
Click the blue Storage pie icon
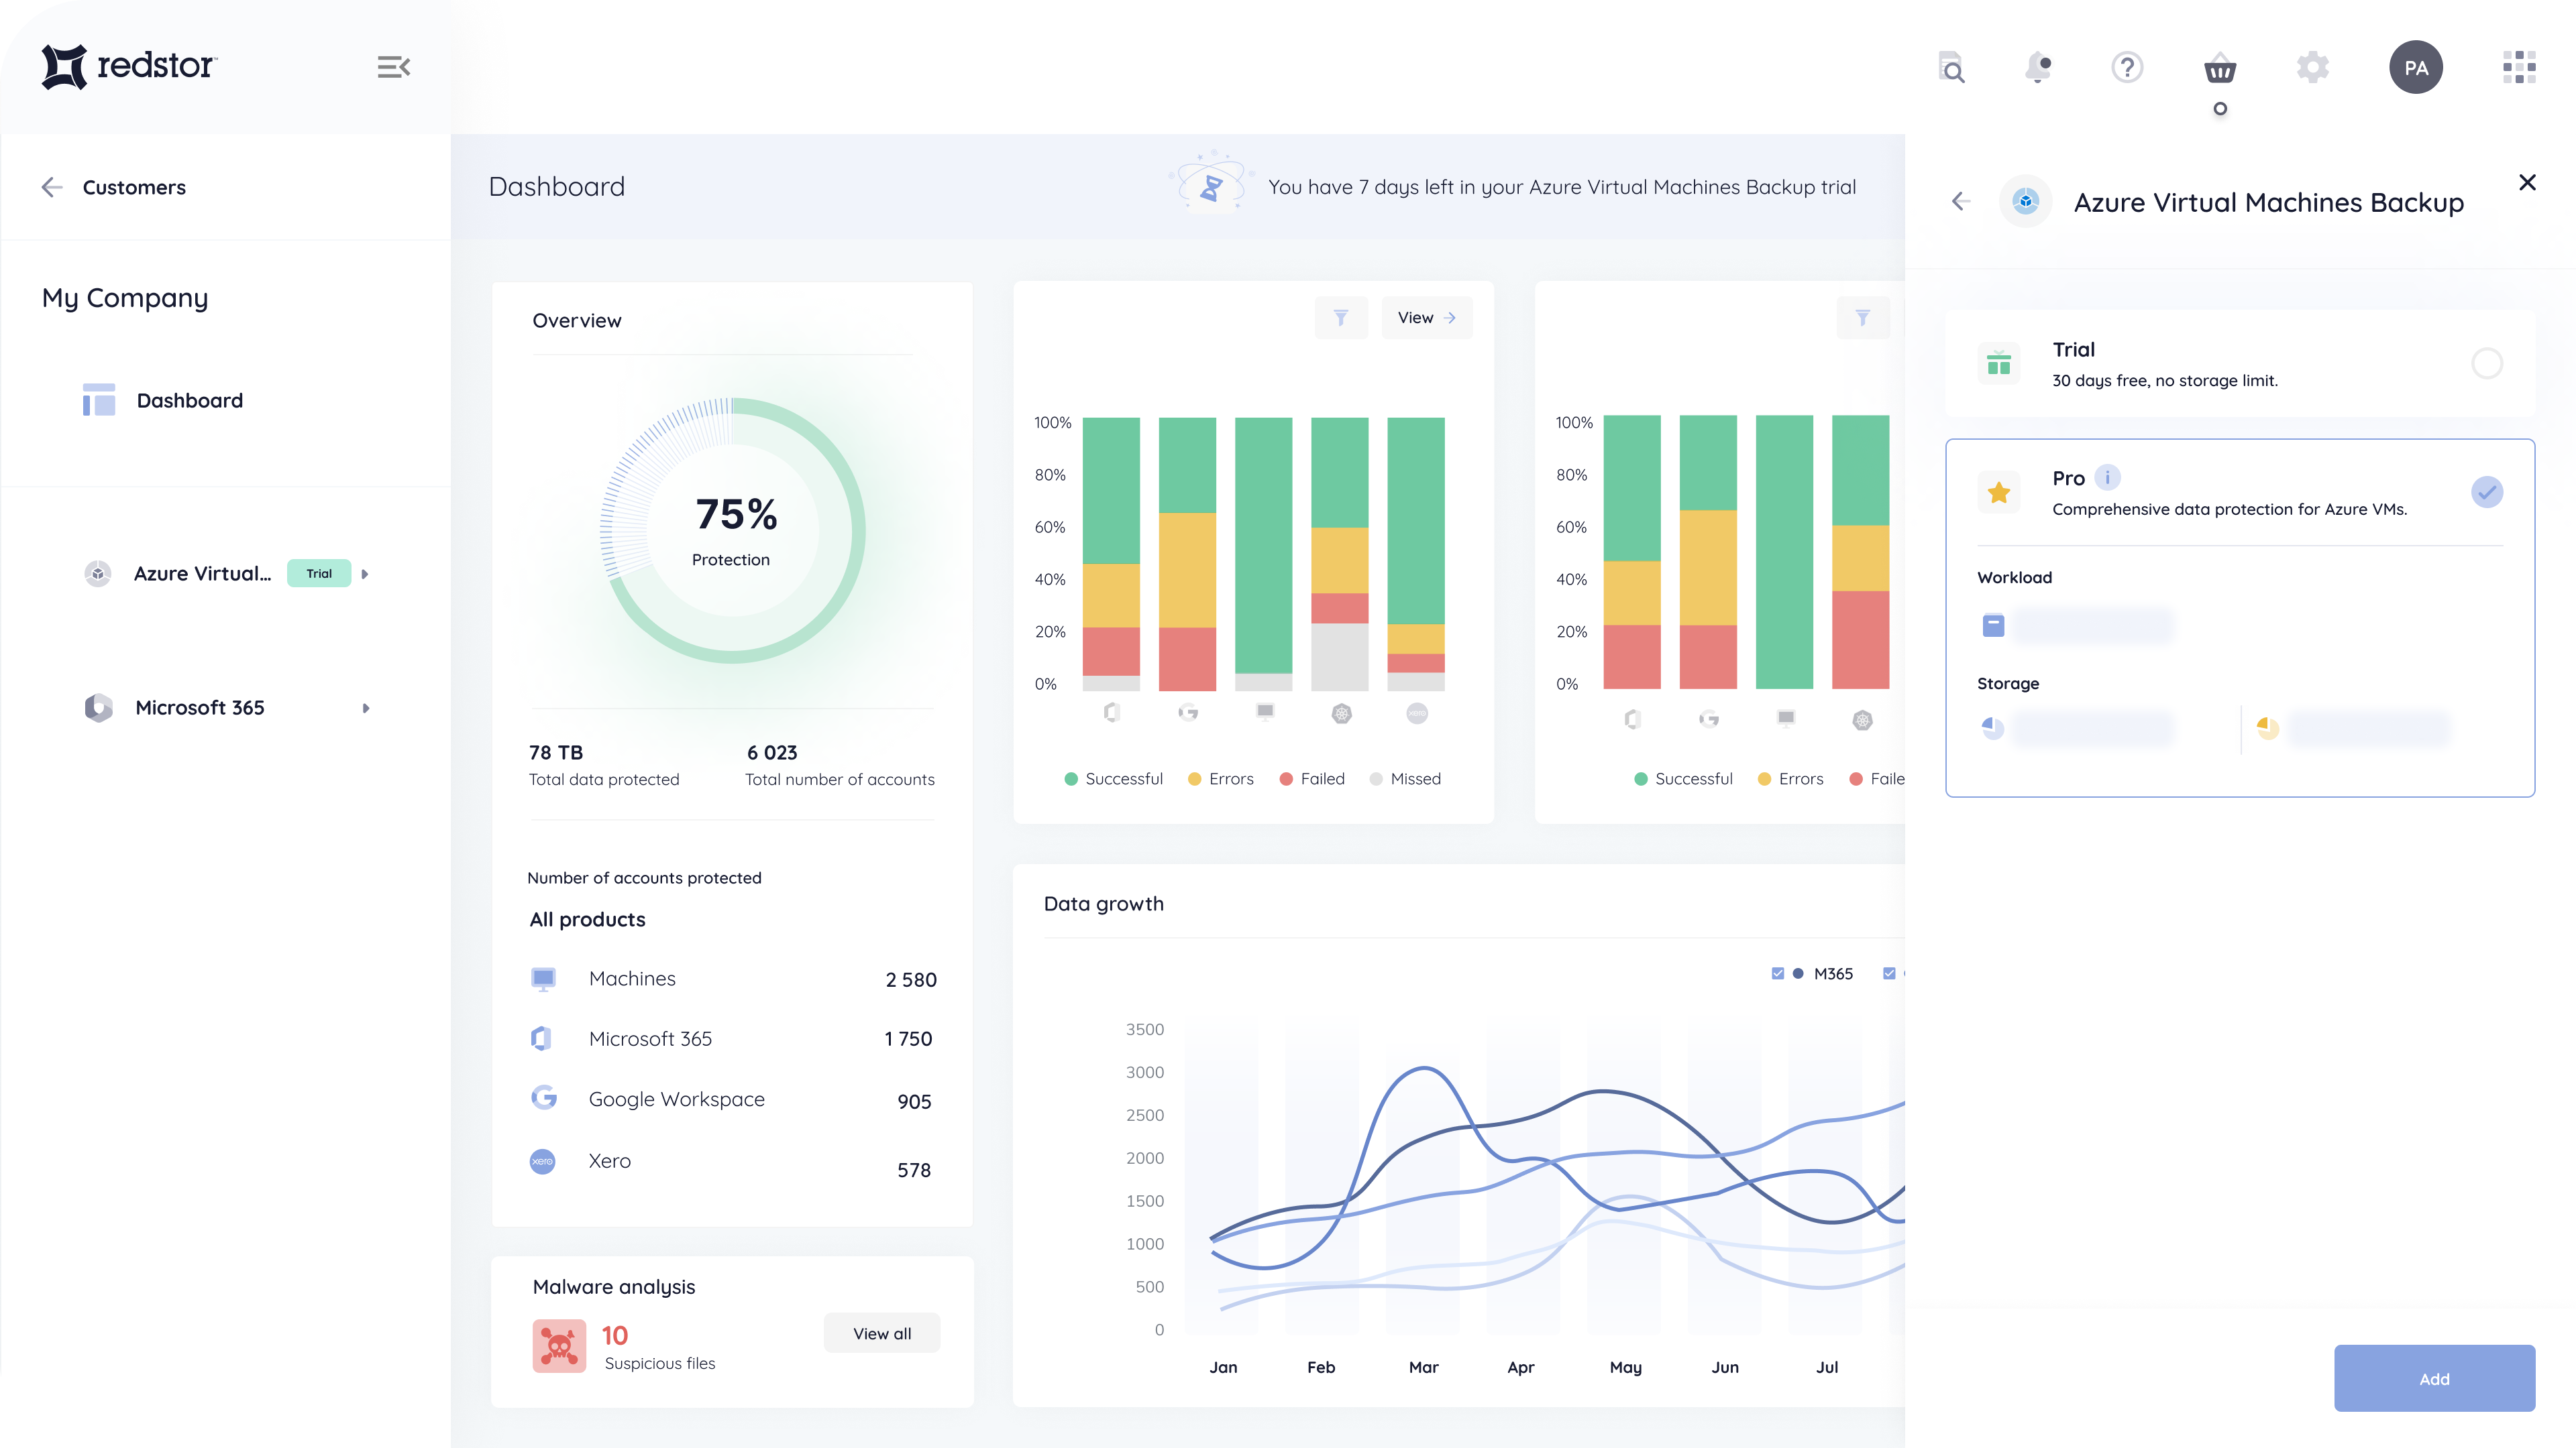point(1993,727)
